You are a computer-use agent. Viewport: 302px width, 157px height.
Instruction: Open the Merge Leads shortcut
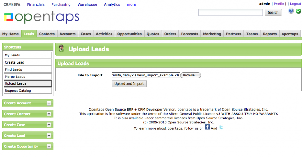(28, 76)
